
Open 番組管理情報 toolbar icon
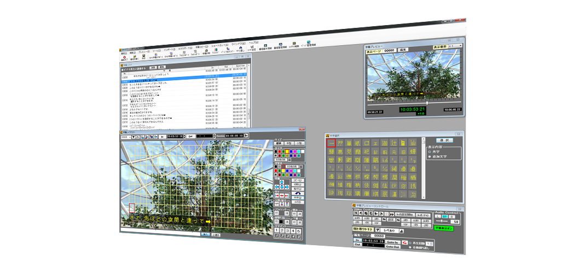280,45
